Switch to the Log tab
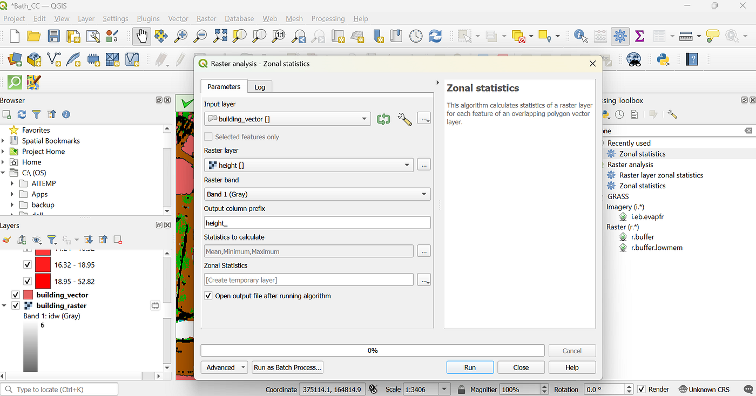The width and height of the screenshot is (756, 396). (x=260, y=87)
